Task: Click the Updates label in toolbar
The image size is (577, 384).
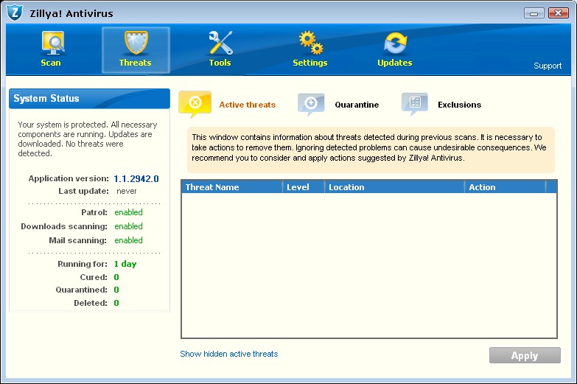Action: pyautogui.click(x=395, y=63)
